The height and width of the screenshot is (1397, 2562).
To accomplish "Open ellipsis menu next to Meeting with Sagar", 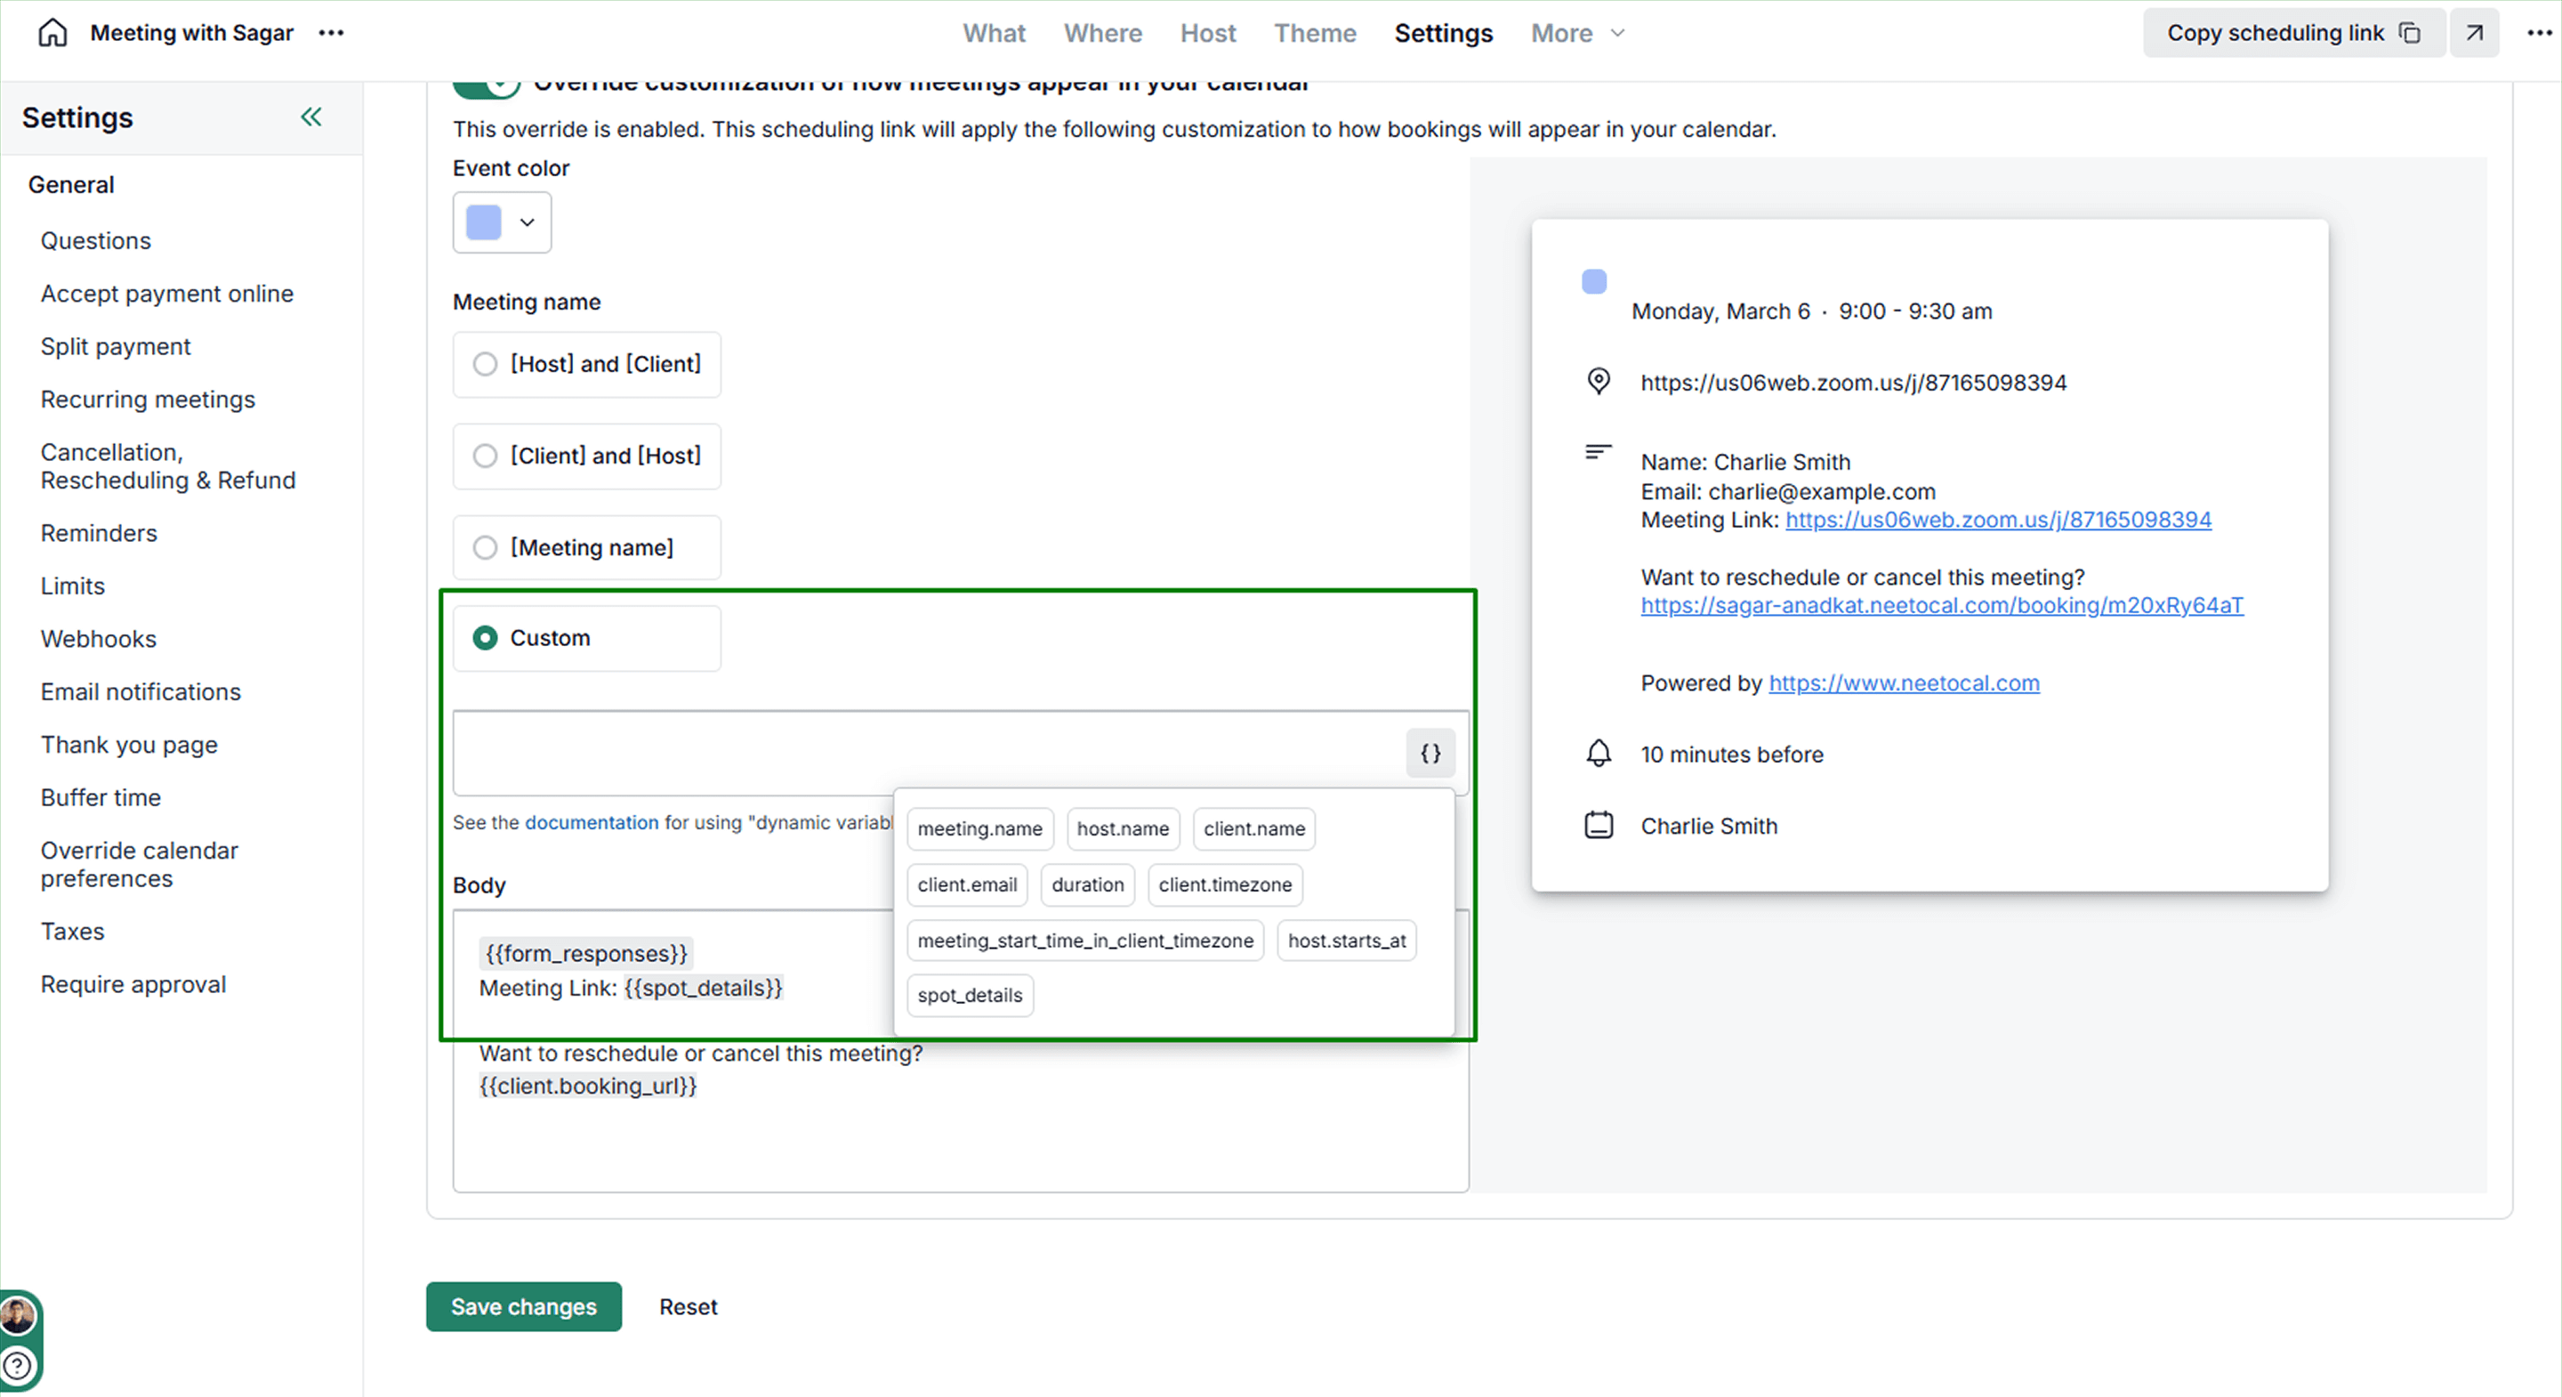I will click(x=331, y=33).
